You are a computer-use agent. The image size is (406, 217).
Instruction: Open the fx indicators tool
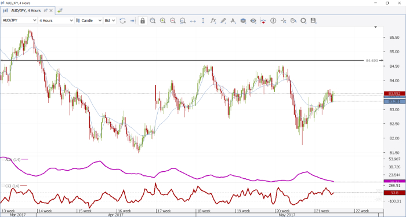point(213,21)
